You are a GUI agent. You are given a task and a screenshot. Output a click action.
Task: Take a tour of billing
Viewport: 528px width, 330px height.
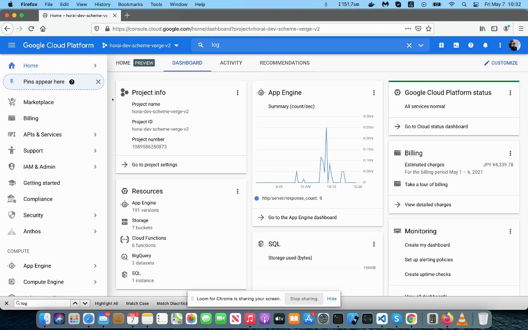(x=426, y=185)
